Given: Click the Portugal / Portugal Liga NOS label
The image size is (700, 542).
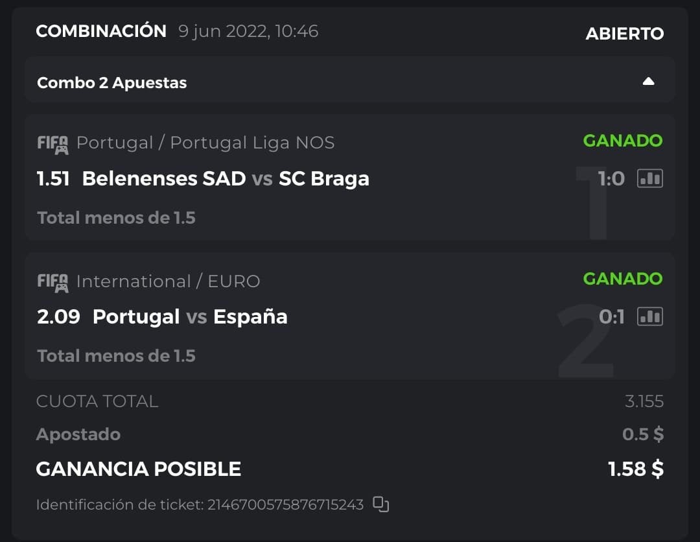Looking at the screenshot, I should (205, 143).
